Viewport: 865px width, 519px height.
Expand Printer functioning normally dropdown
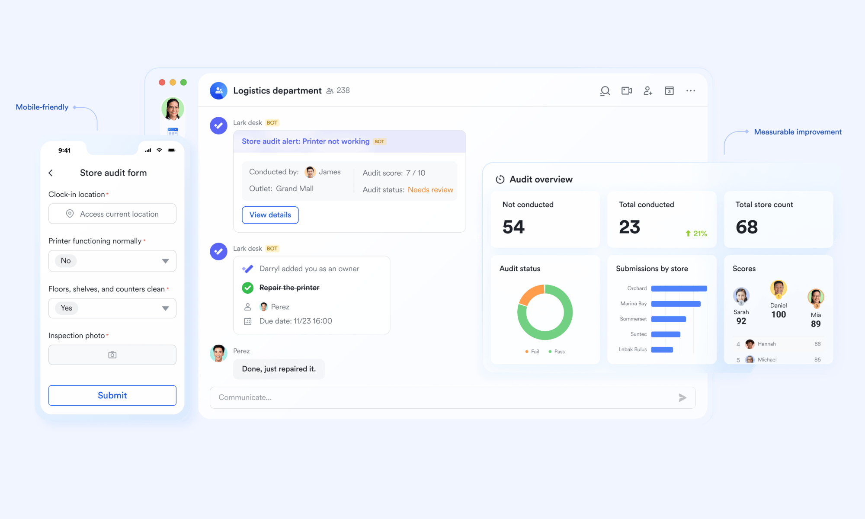(165, 261)
